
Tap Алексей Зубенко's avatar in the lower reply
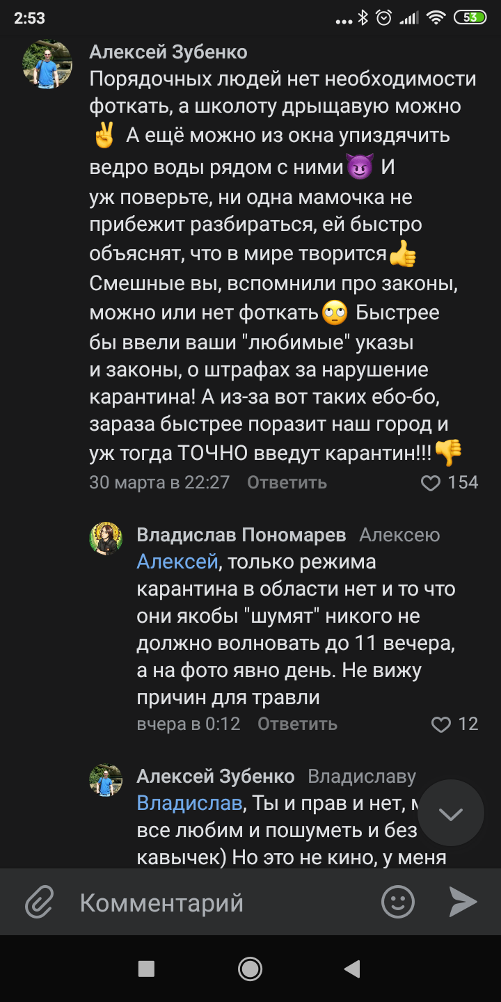(106, 779)
